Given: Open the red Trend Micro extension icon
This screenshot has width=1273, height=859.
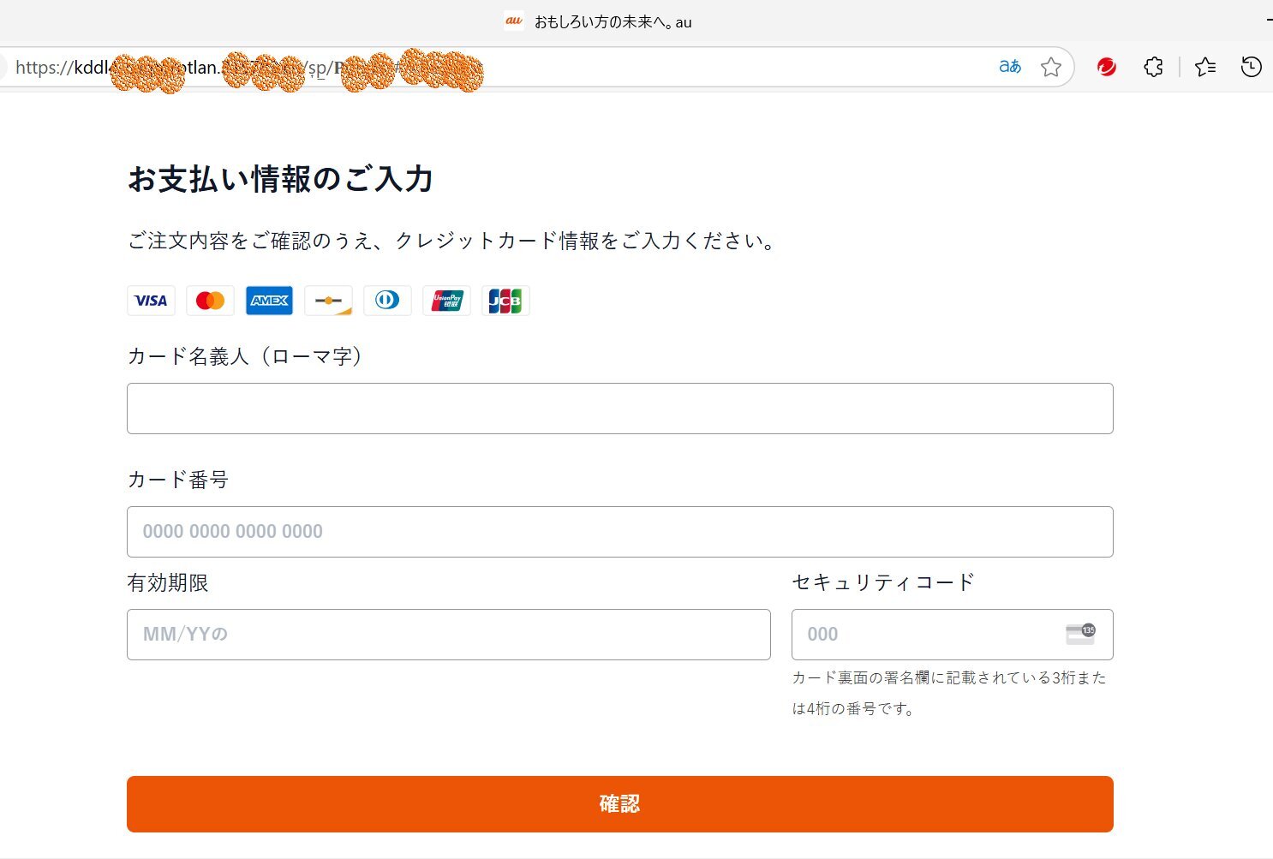Looking at the screenshot, I should tap(1107, 67).
